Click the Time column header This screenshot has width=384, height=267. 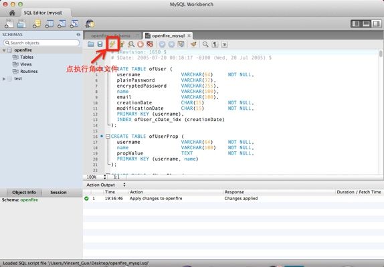click(x=110, y=192)
